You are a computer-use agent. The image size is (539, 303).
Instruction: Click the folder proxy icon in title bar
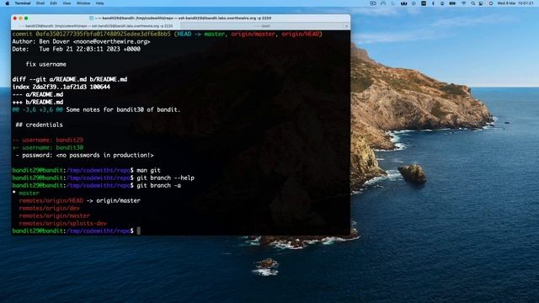tap(92, 18)
